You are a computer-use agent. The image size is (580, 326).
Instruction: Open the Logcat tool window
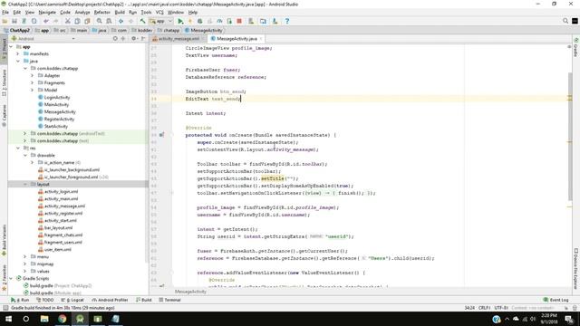point(72,300)
